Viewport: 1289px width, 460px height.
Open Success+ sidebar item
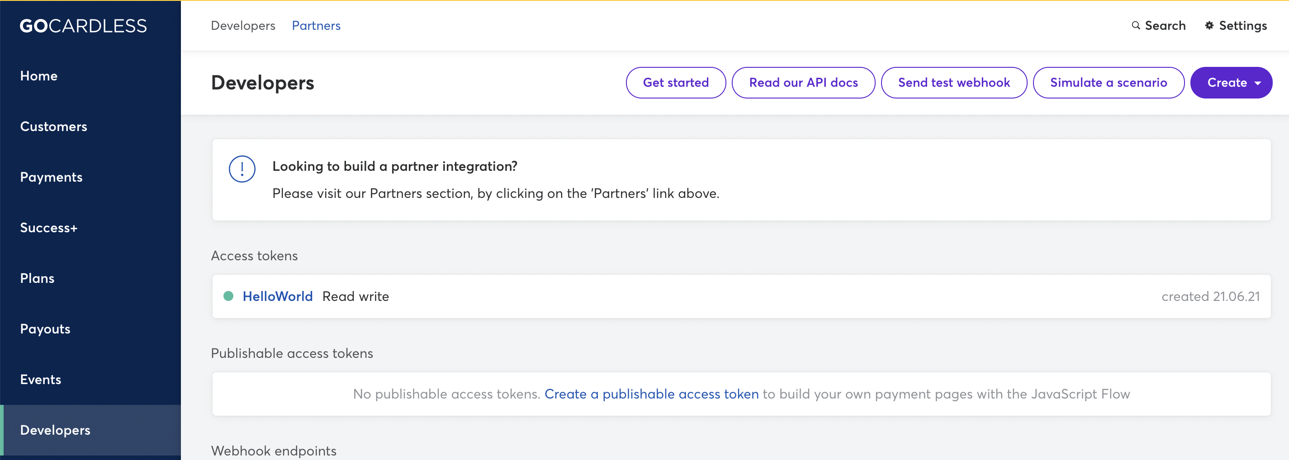[x=48, y=227]
